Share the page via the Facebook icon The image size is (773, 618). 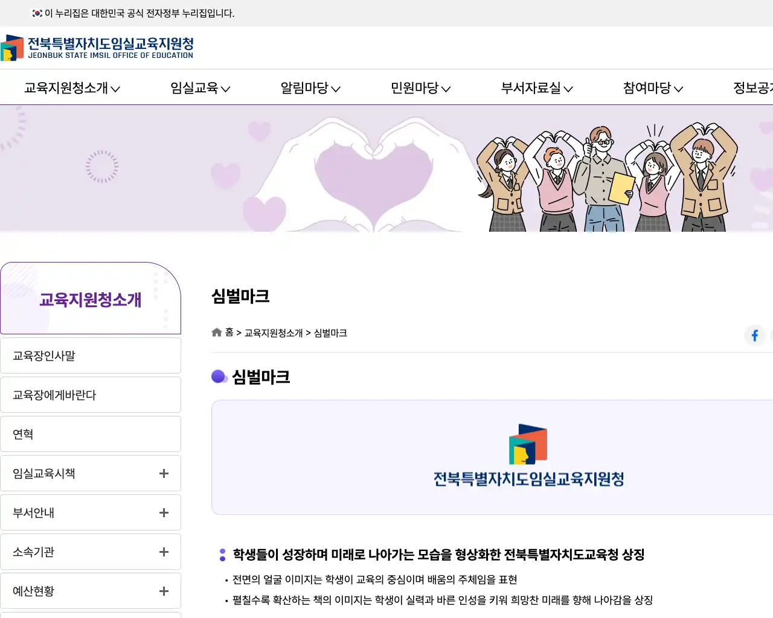tap(755, 336)
